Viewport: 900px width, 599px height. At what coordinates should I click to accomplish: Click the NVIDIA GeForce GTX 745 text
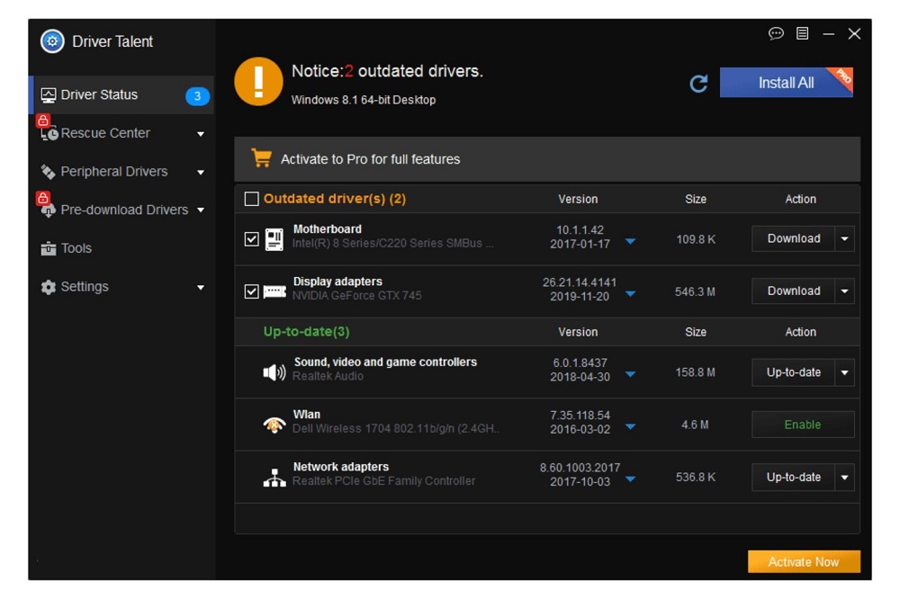(357, 296)
